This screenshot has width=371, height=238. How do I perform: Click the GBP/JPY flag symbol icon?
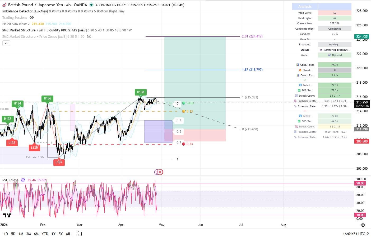point(4,5)
